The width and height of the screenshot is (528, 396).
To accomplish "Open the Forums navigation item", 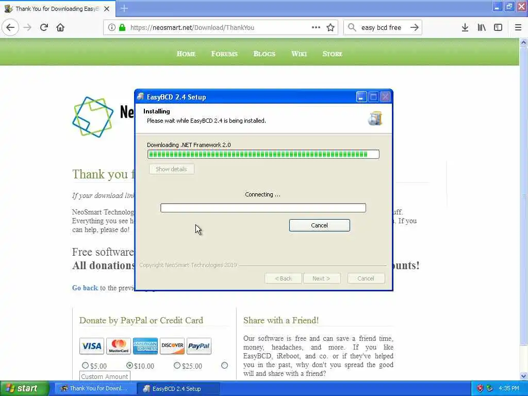I will click(x=224, y=54).
